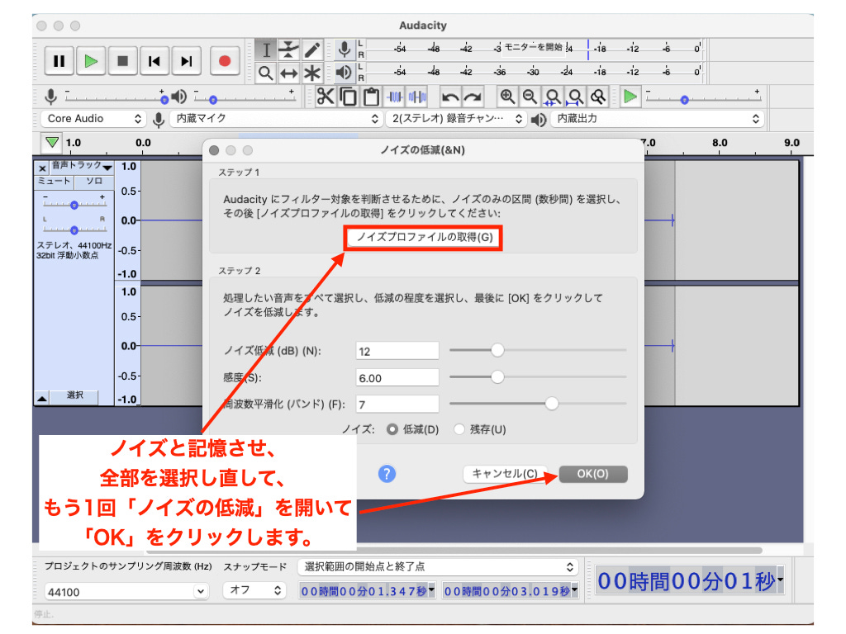This screenshot has width=846, height=634.
Task: Click the Pause transport button
Action: point(59,61)
